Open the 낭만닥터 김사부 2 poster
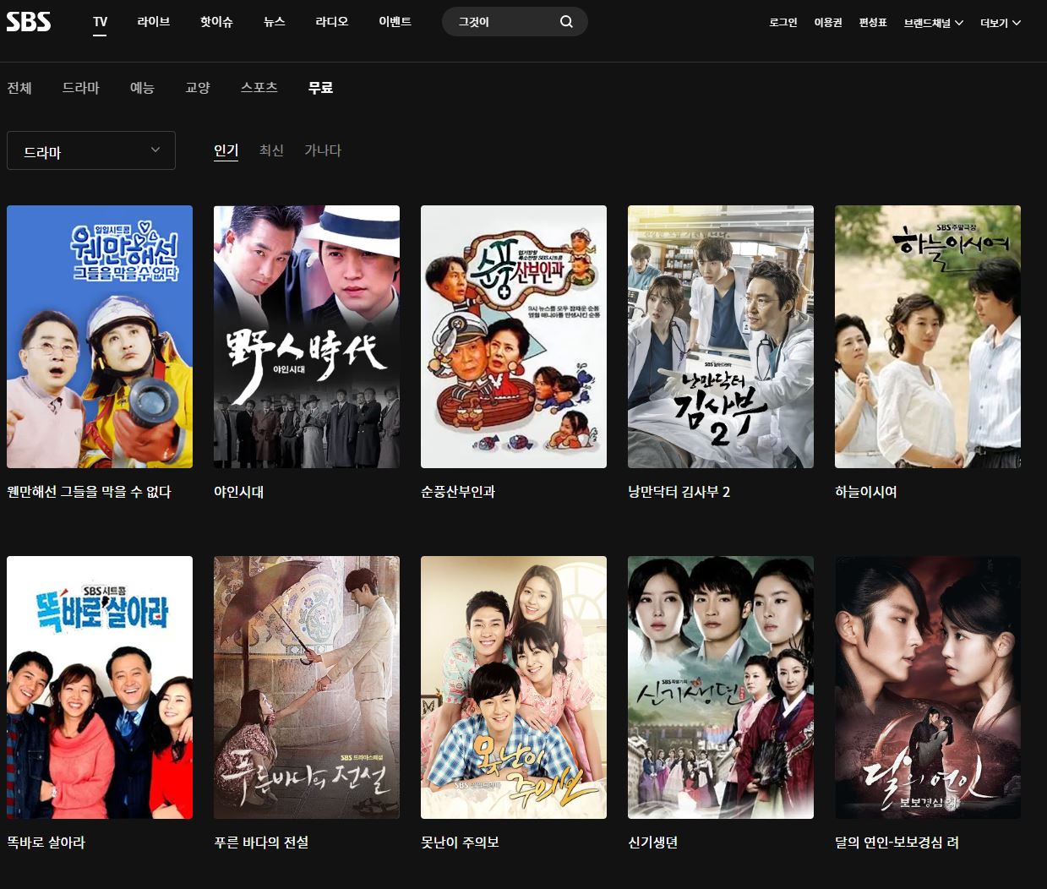The width and height of the screenshot is (1047, 889). 721,336
